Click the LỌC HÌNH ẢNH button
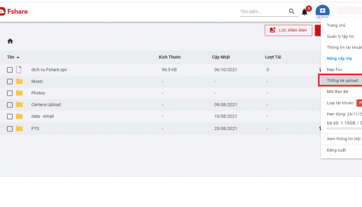This screenshot has height=207, width=362. point(288,30)
